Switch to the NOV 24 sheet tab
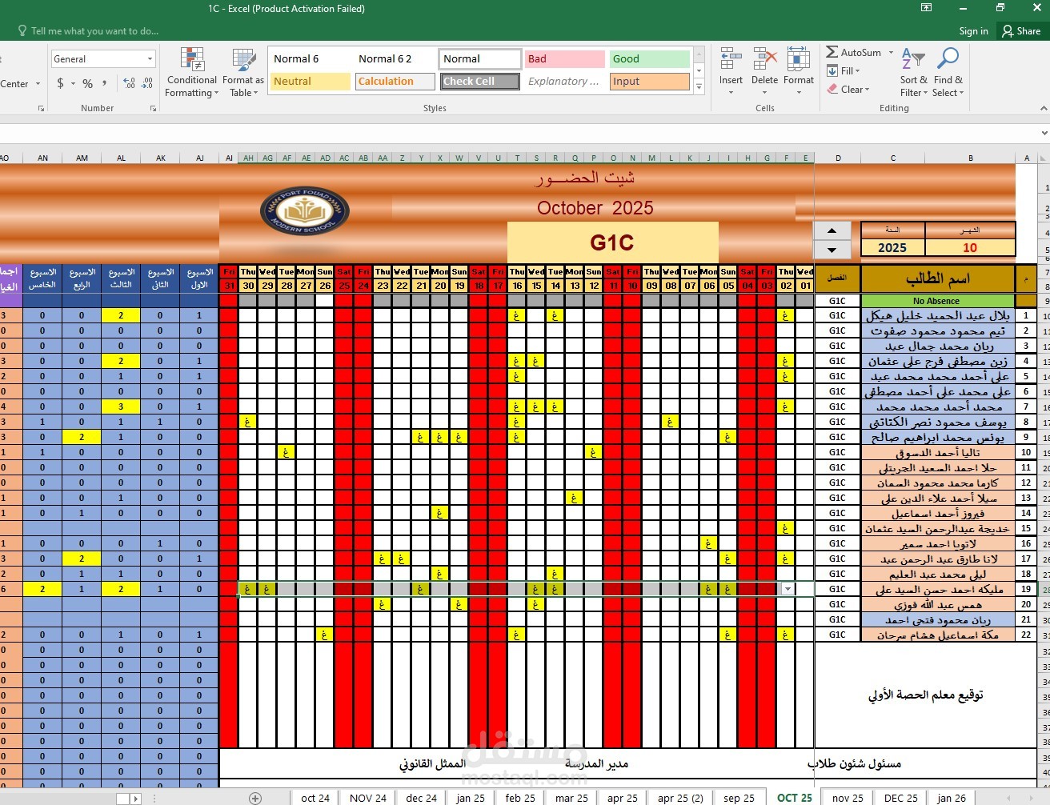 click(x=368, y=798)
